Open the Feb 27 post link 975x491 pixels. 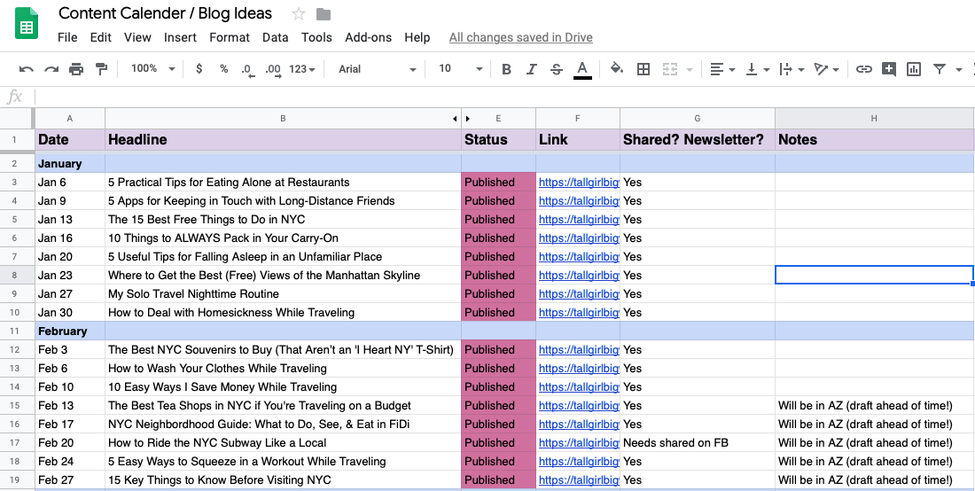click(579, 479)
